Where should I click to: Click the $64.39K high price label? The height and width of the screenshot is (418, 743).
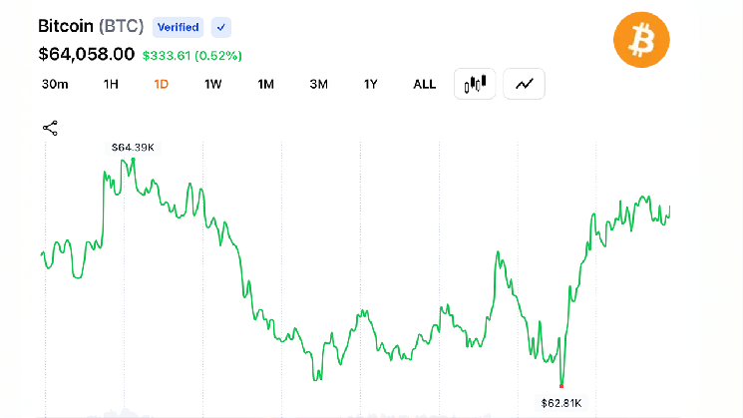pyautogui.click(x=133, y=148)
